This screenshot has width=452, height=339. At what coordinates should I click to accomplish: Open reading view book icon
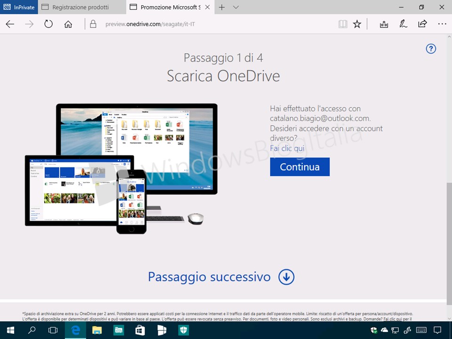pyautogui.click(x=343, y=24)
